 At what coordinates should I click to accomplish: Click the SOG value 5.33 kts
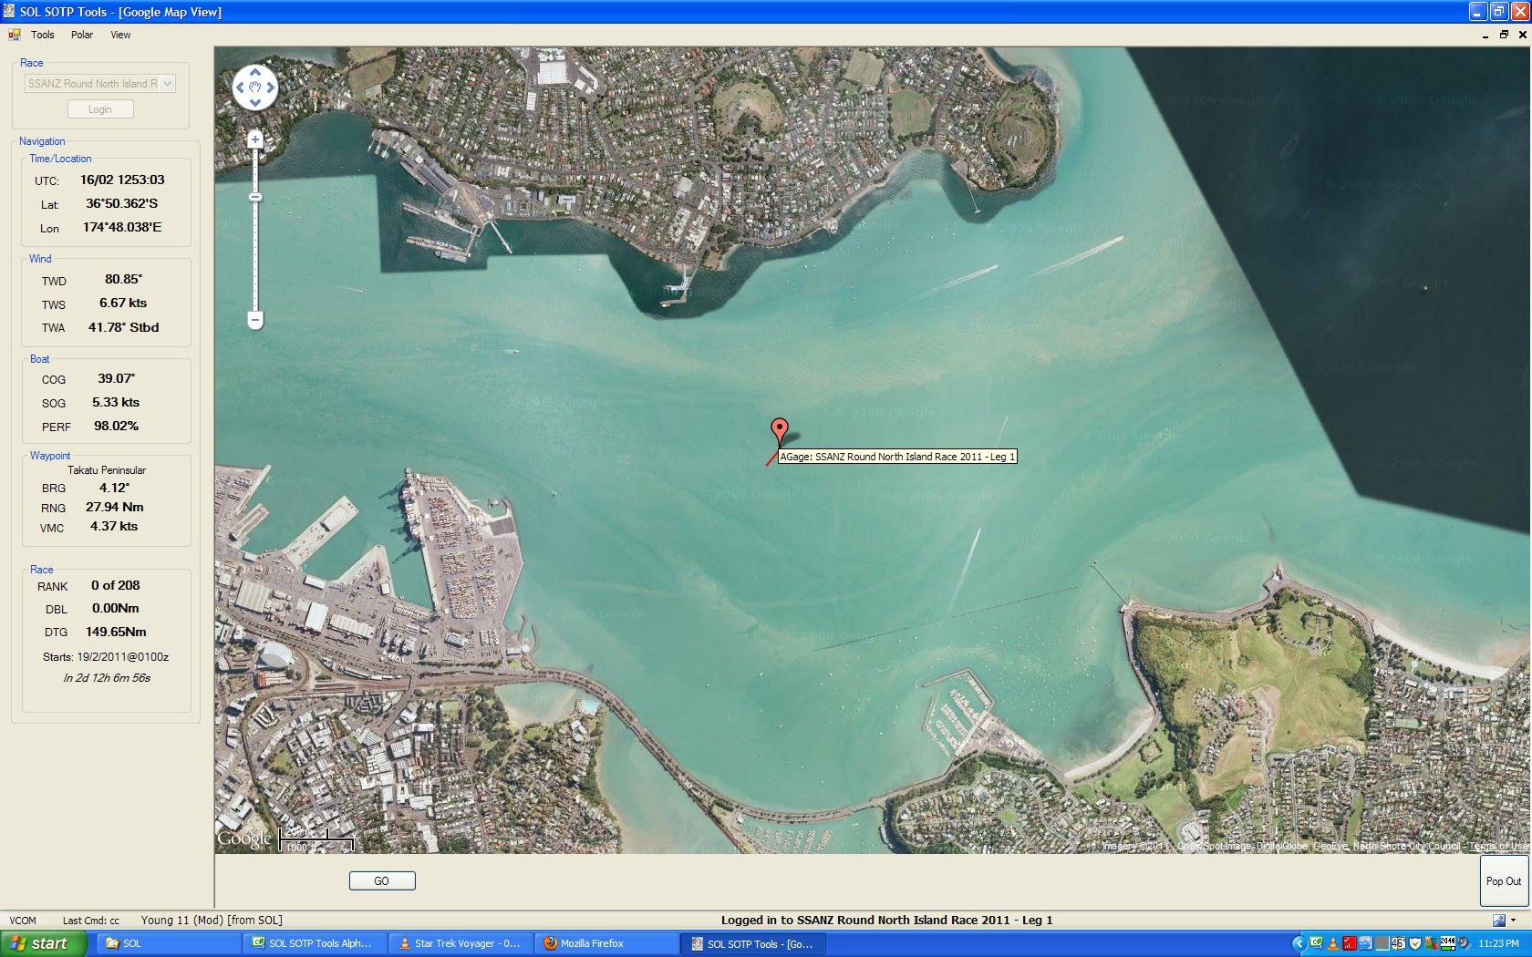[116, 402]
